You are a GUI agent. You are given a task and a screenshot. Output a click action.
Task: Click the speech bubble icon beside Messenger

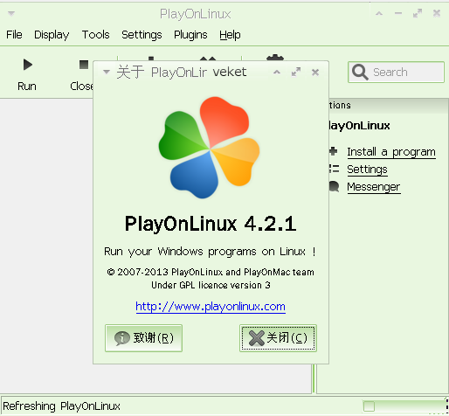tap(335, 186)
